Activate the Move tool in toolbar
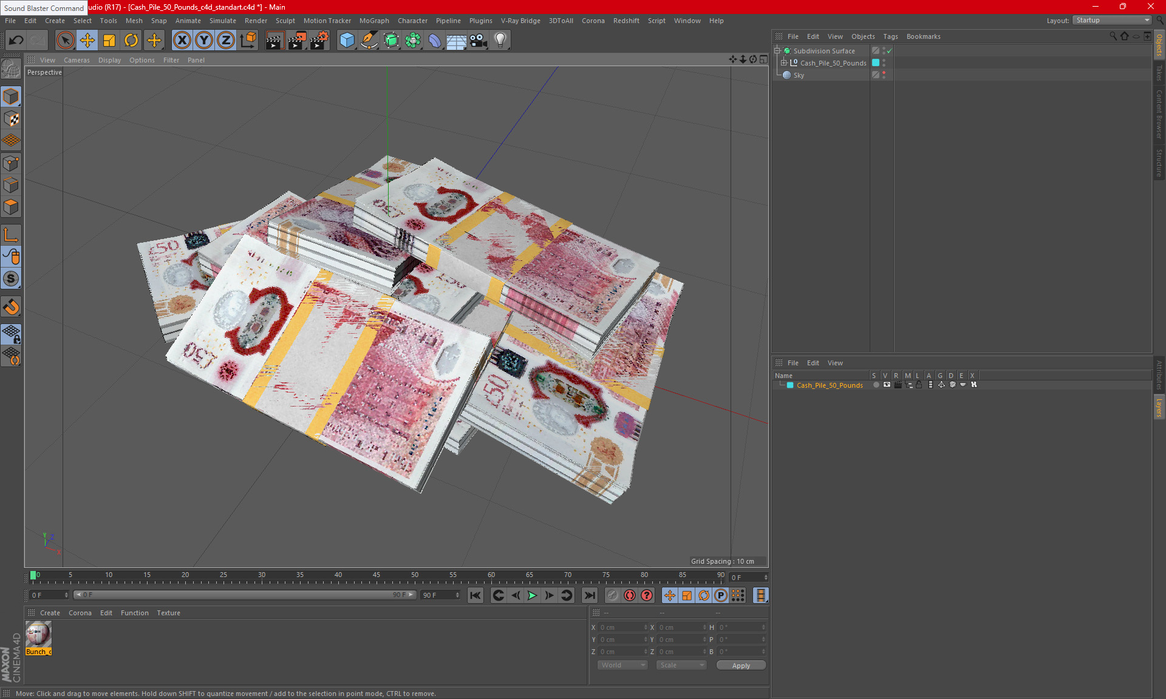The height and width of the screenshot is (699, 1166). pyautogui.click(x=87, y=41)
